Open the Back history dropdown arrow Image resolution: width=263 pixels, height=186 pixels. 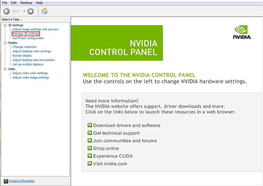[x=24, y=11]
